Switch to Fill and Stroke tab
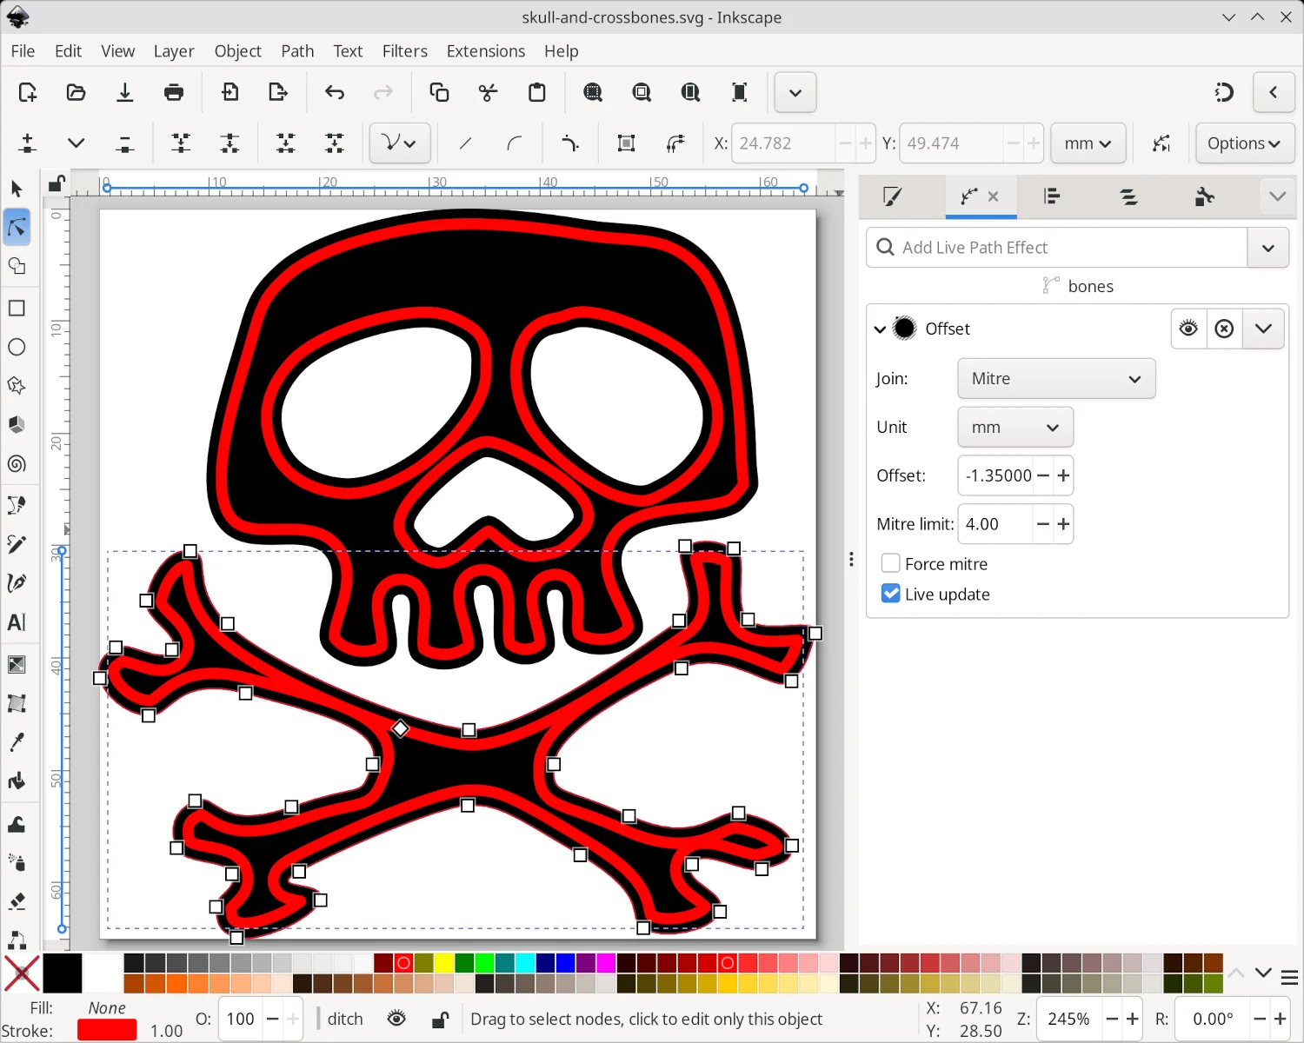Viewport: 1304px width, 1043px height. (x=893, y=196)
